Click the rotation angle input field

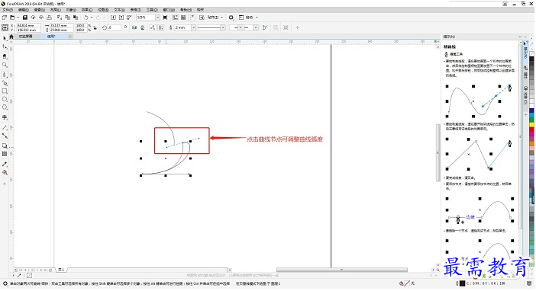[x=115, y=27]
